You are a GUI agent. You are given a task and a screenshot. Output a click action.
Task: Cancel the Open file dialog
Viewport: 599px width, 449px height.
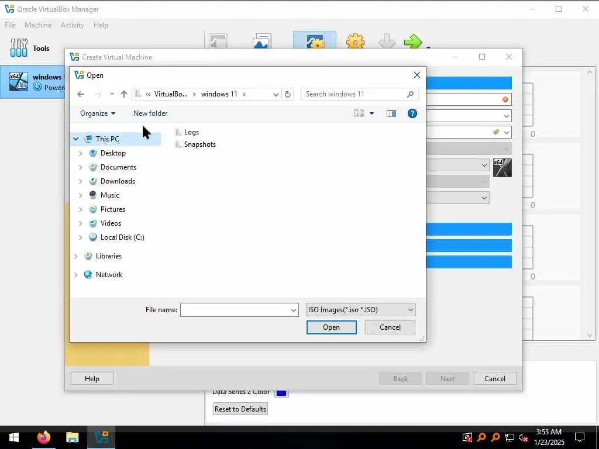pos(390,327)
